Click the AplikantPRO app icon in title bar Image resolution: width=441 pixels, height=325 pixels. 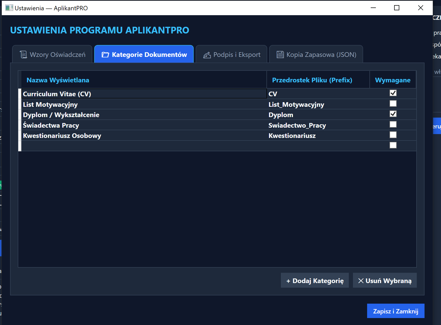pyautogui.click(x=9, y=8)
